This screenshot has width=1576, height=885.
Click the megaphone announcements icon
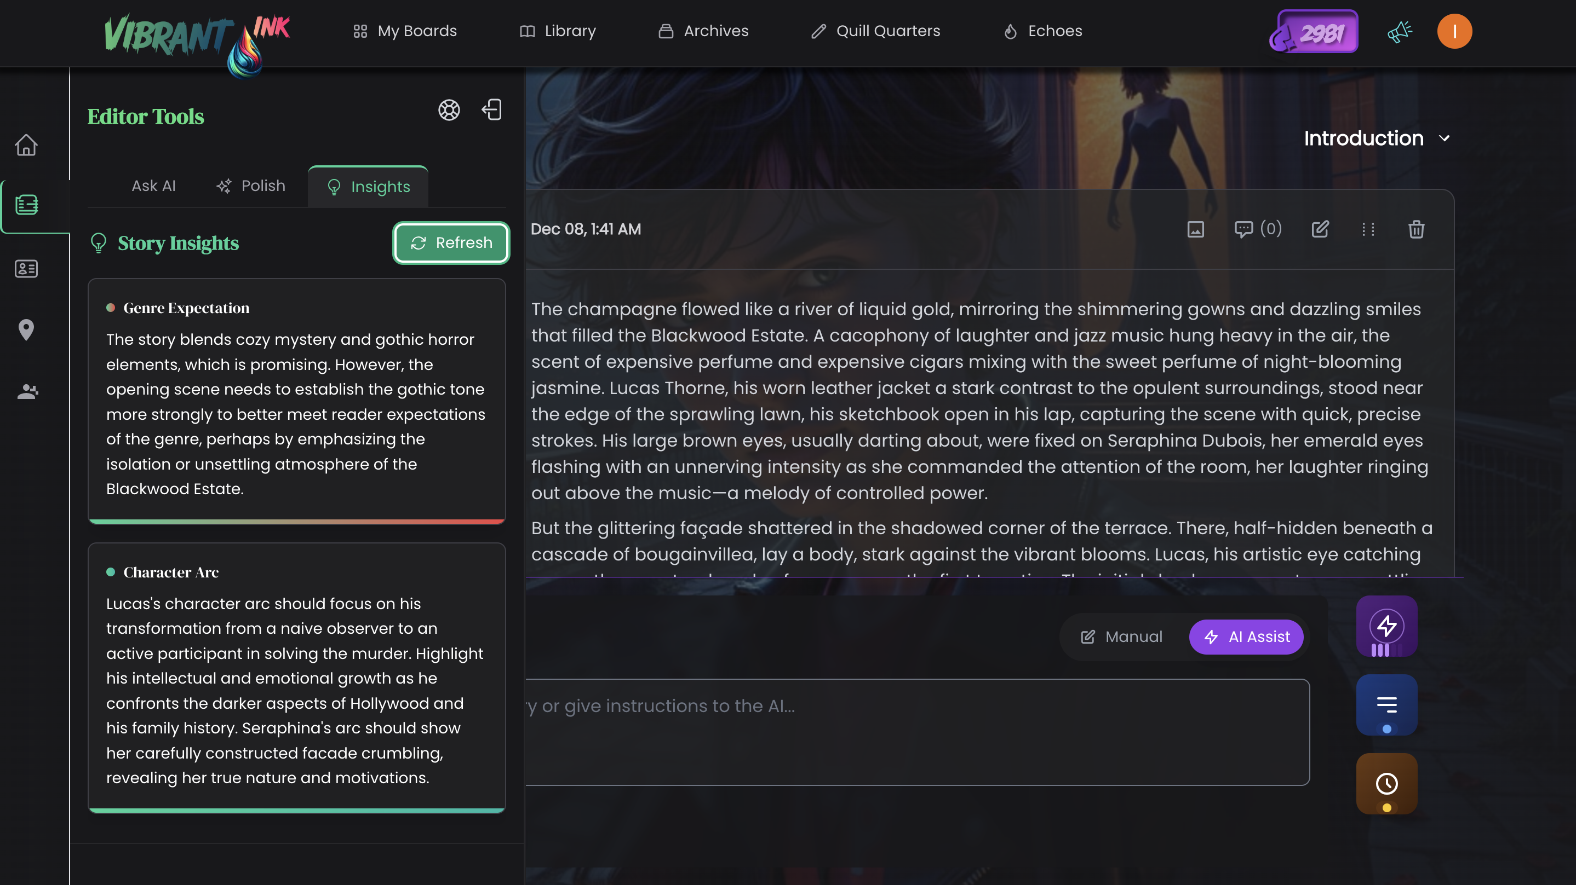[x=1399, y=31]
